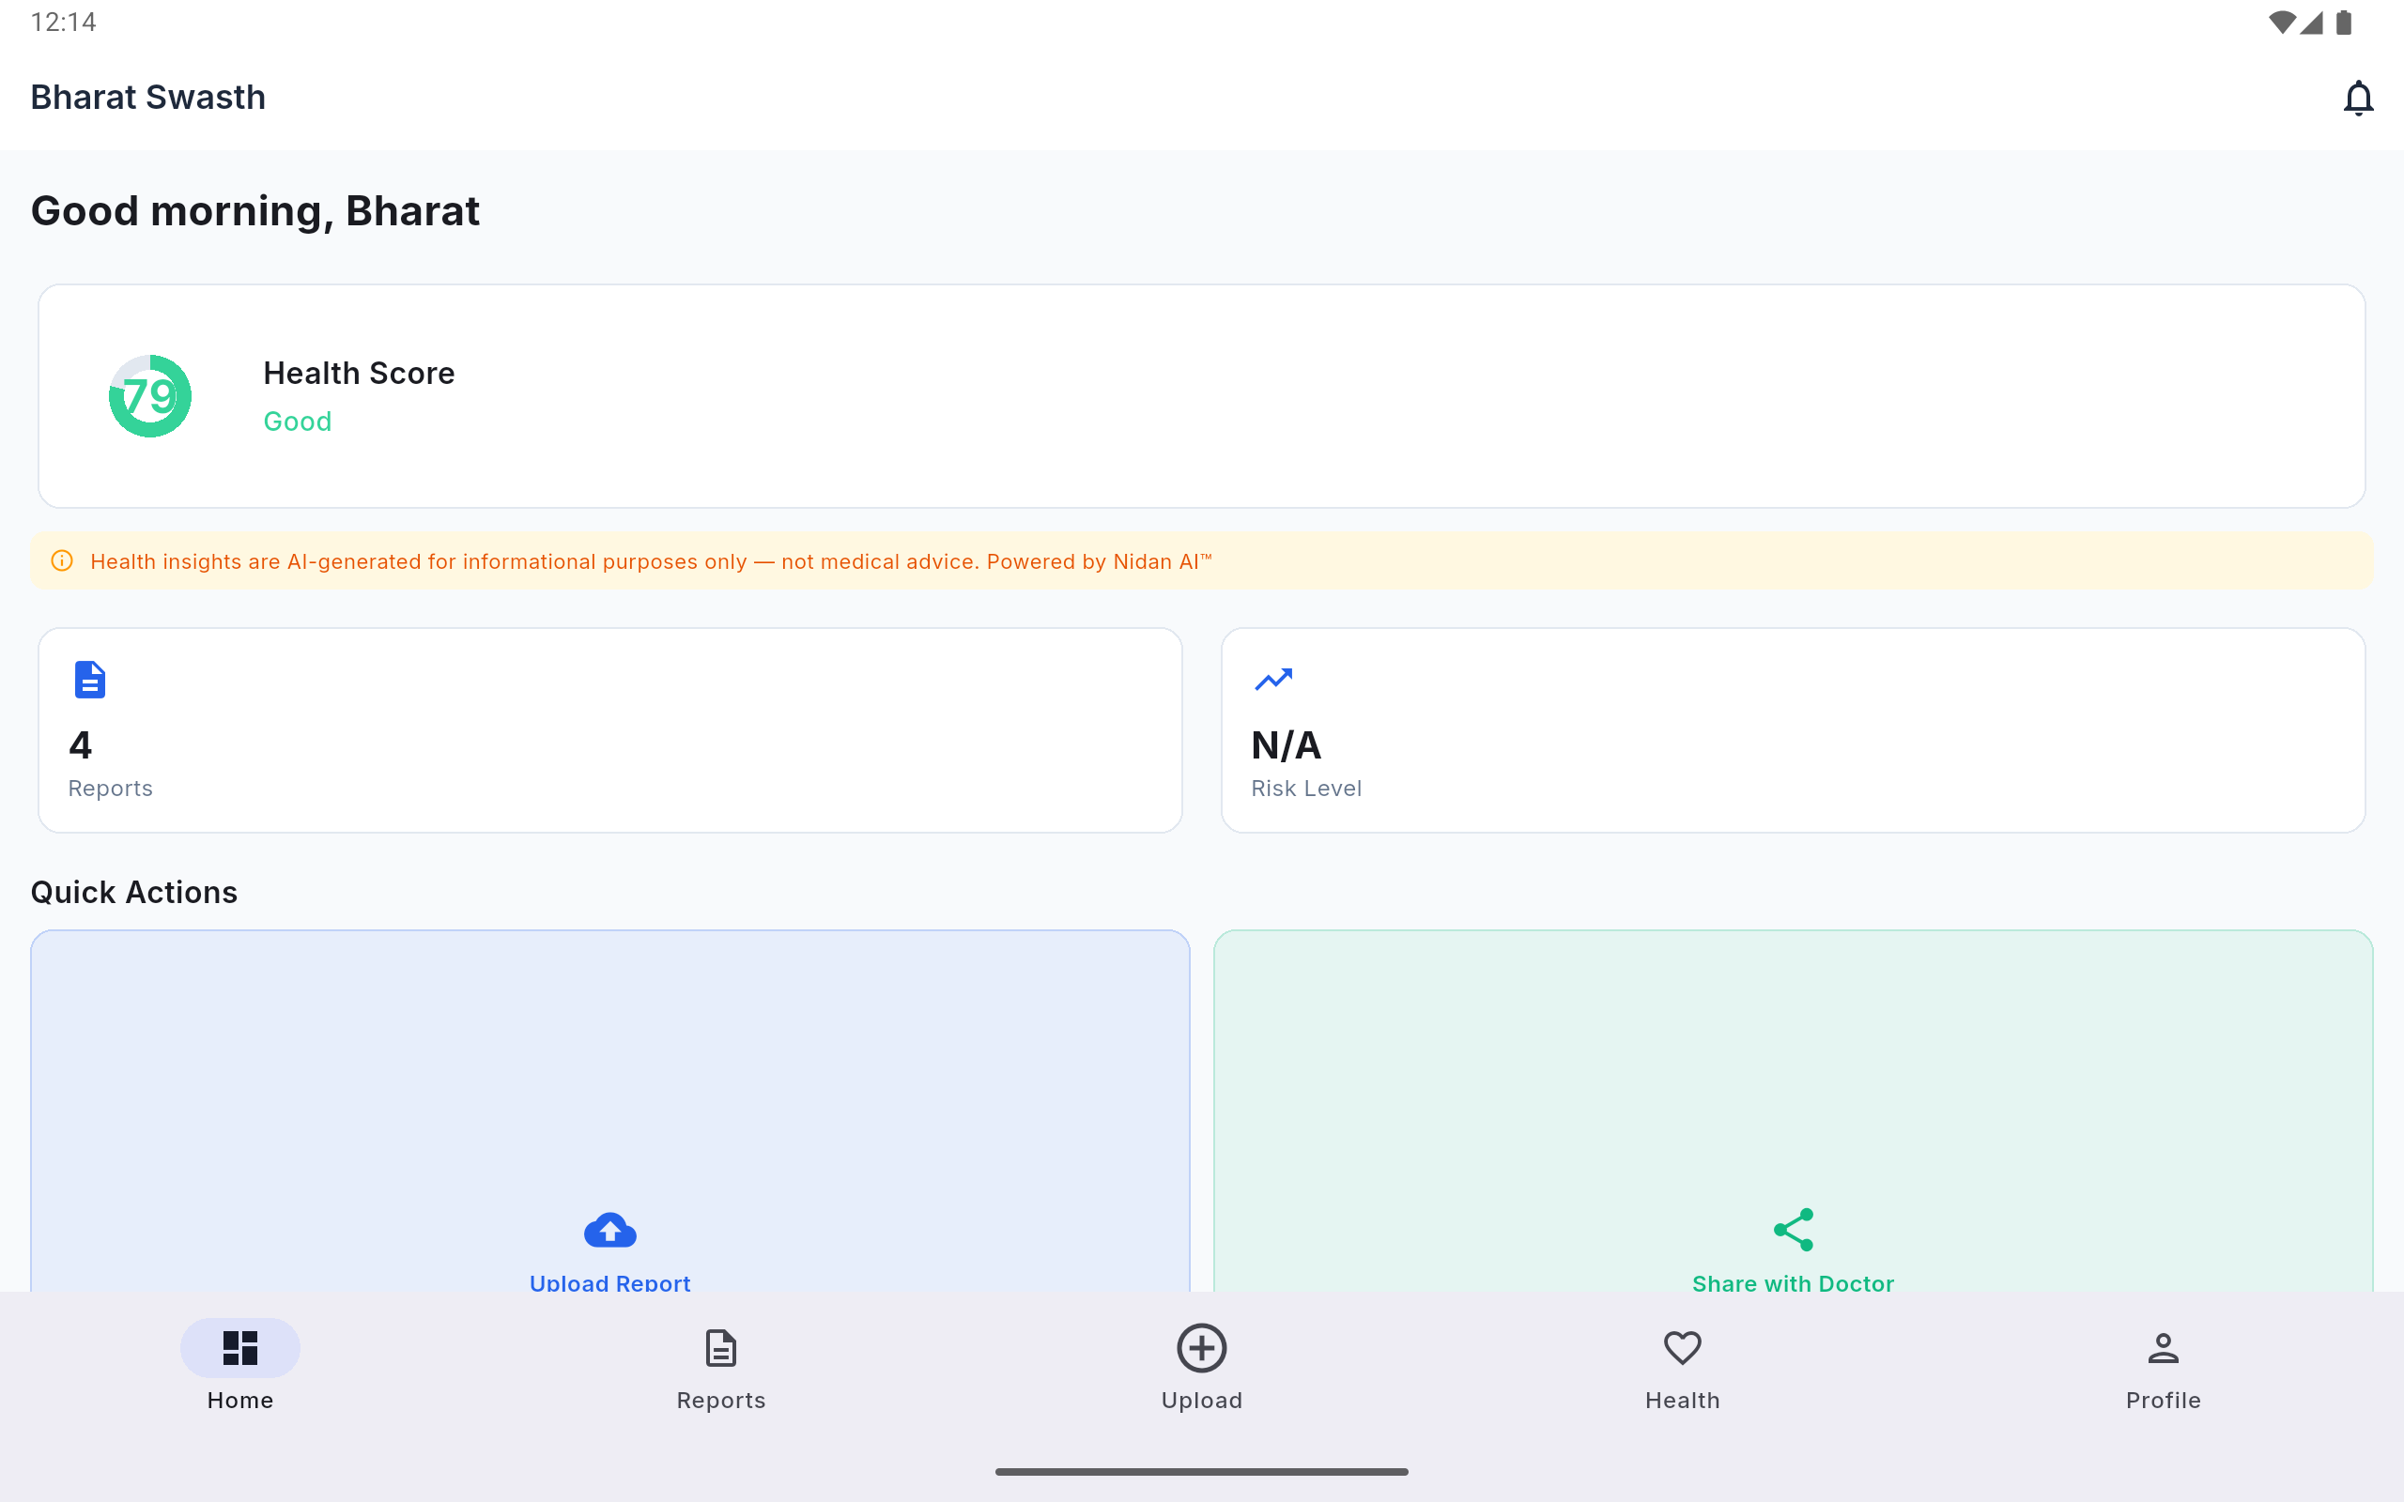The height and width of the screenshot is (1502, 2404).
Task: Click the AI-generated insights disclaimer text
Action: point(651,562)
